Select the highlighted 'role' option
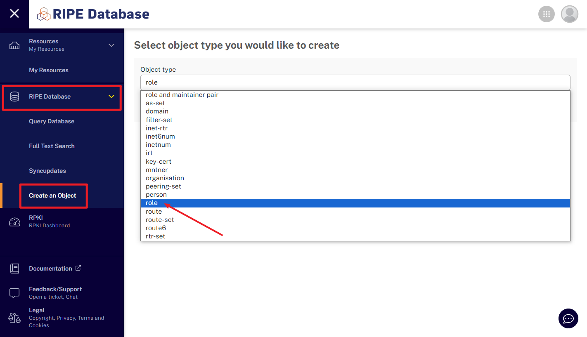587x337 pixels. tap(355, 203)
